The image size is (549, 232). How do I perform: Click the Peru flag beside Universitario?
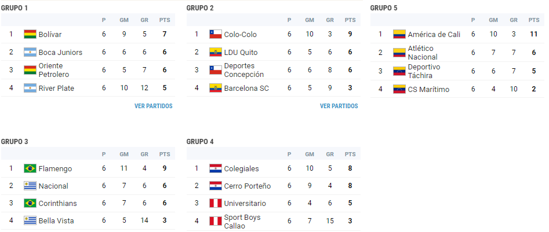click(216, 204)
